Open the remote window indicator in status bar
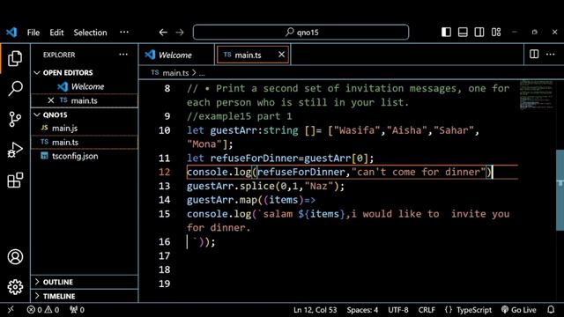564x317 pixels. coord(11,310)
